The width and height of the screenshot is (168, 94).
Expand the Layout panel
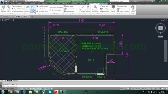coord(71,14)
